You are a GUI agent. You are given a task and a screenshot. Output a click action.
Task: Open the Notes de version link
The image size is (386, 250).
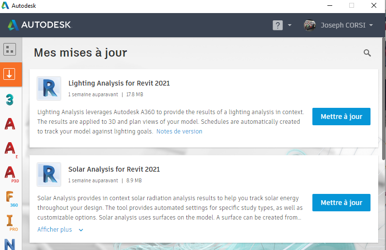[179, 132]
